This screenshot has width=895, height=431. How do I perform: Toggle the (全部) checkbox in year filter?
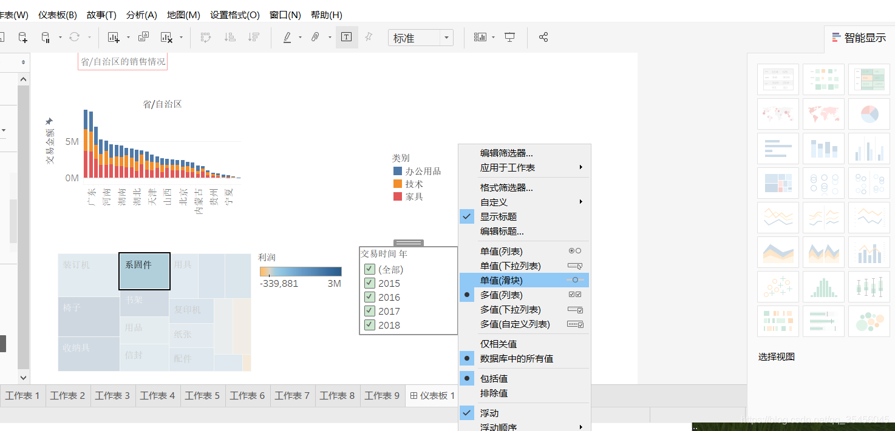click(x=369, y=269)
